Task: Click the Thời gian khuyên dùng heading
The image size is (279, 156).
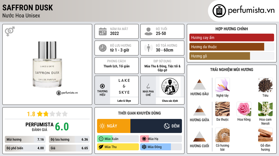Action: tap(139, 113)
